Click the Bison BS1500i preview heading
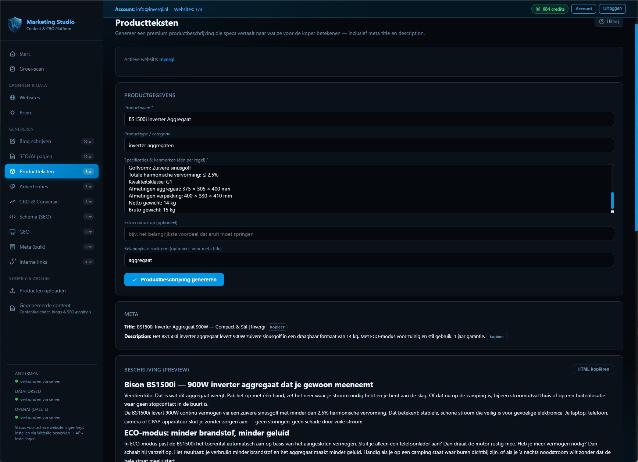Viewport: 638px width, 462px height. pyautogui.click(x=249, y=385)
